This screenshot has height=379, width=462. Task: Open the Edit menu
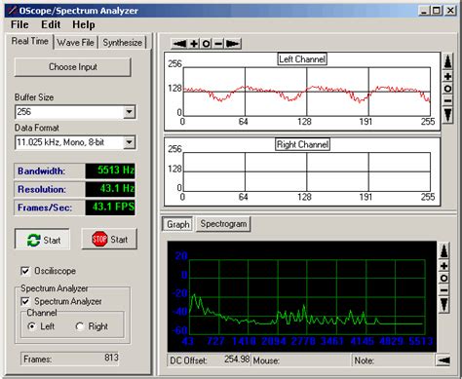[x=51, y=24]
